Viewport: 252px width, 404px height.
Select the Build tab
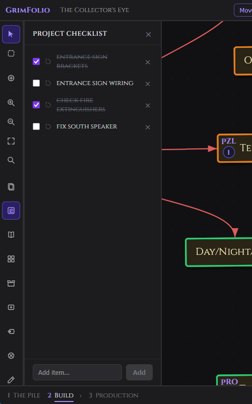tap(60, 395)
